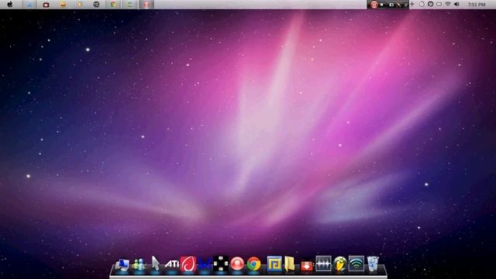Viewport: 496px width, 279px height.
Task: Open ATI Catalyst Control Center
Action: (172, 263)
